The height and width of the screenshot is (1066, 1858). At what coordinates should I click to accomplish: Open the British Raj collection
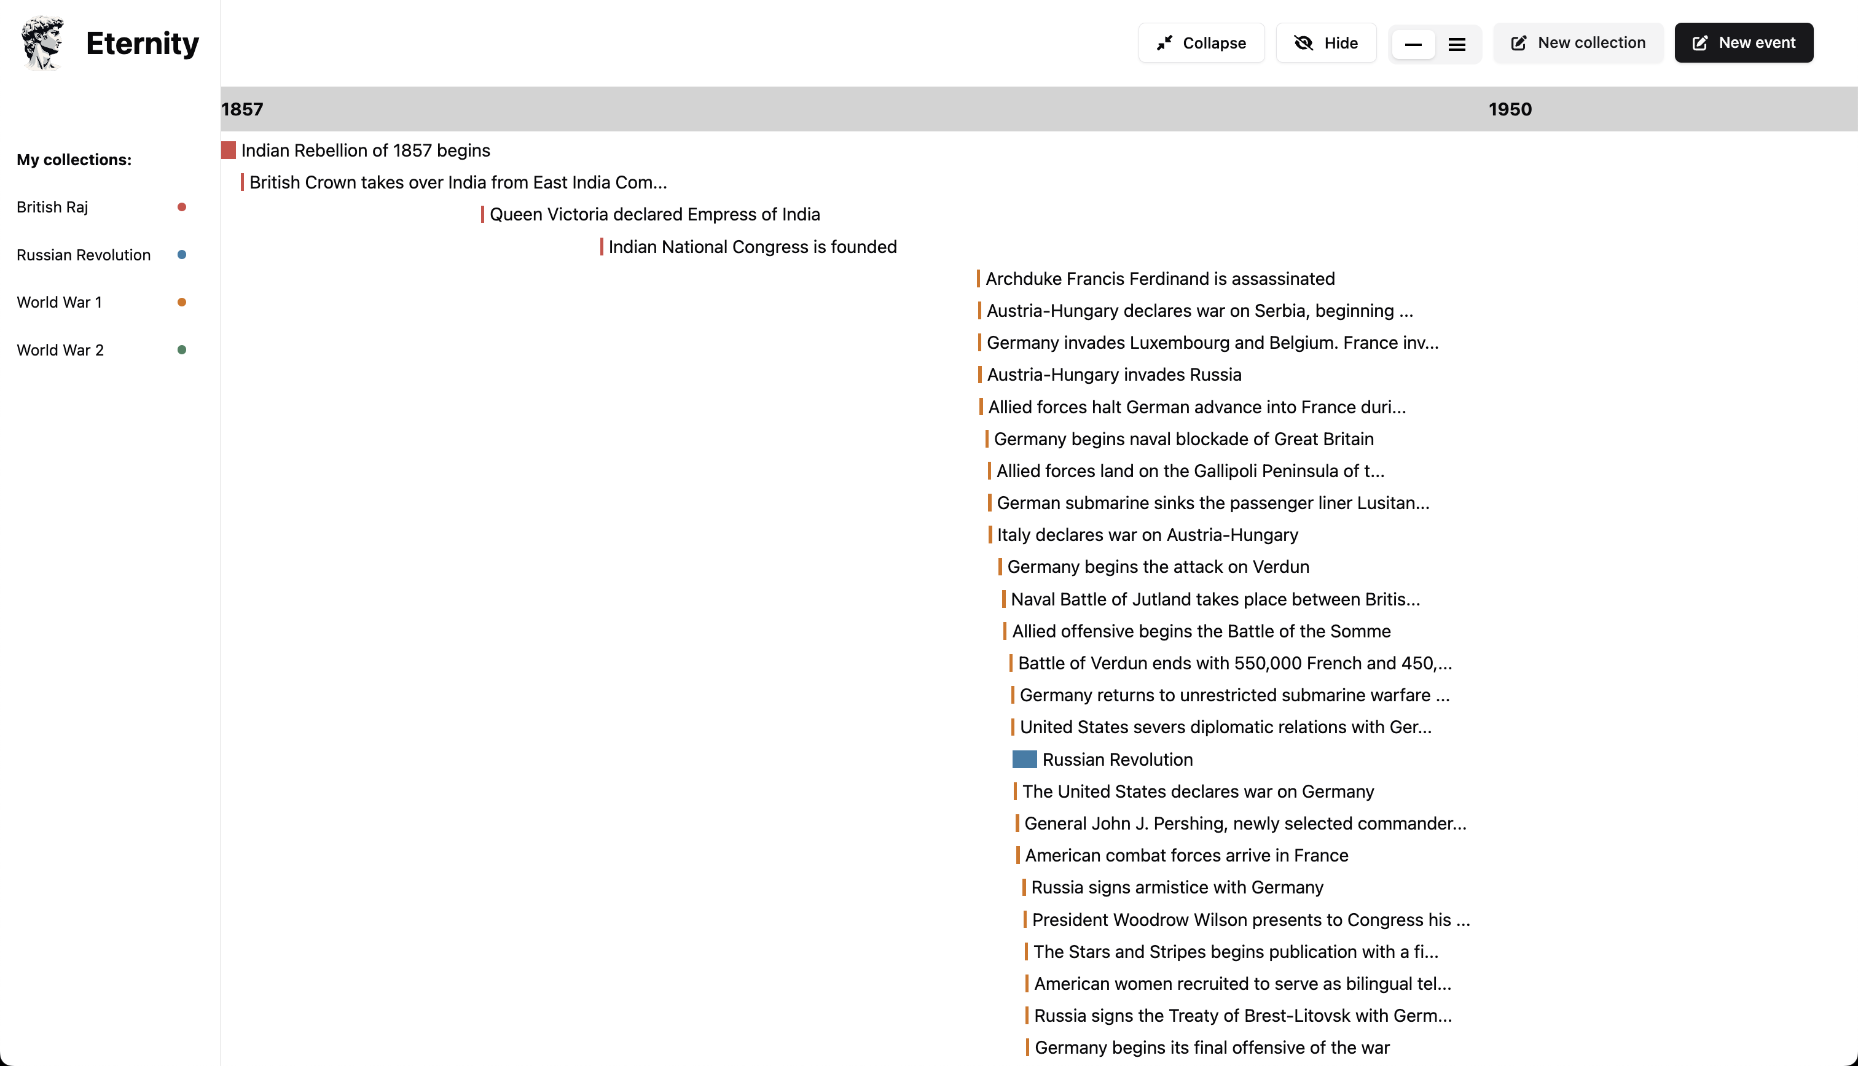coord(53,207)
